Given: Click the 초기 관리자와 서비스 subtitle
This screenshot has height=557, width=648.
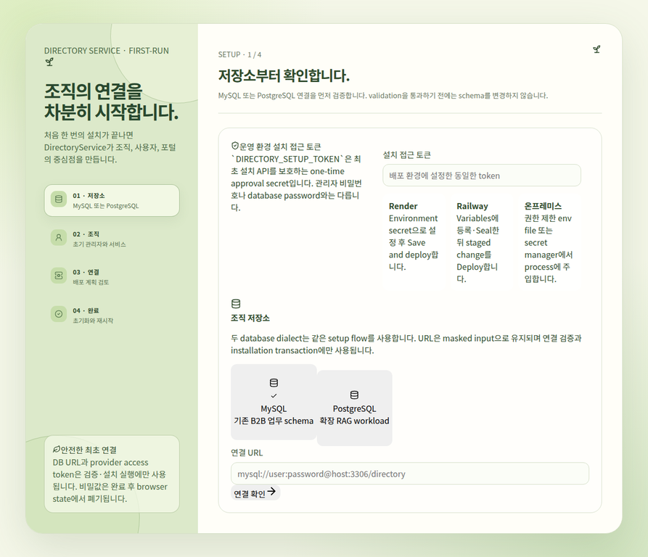Looking at the screenshot, I should [99, 244].
